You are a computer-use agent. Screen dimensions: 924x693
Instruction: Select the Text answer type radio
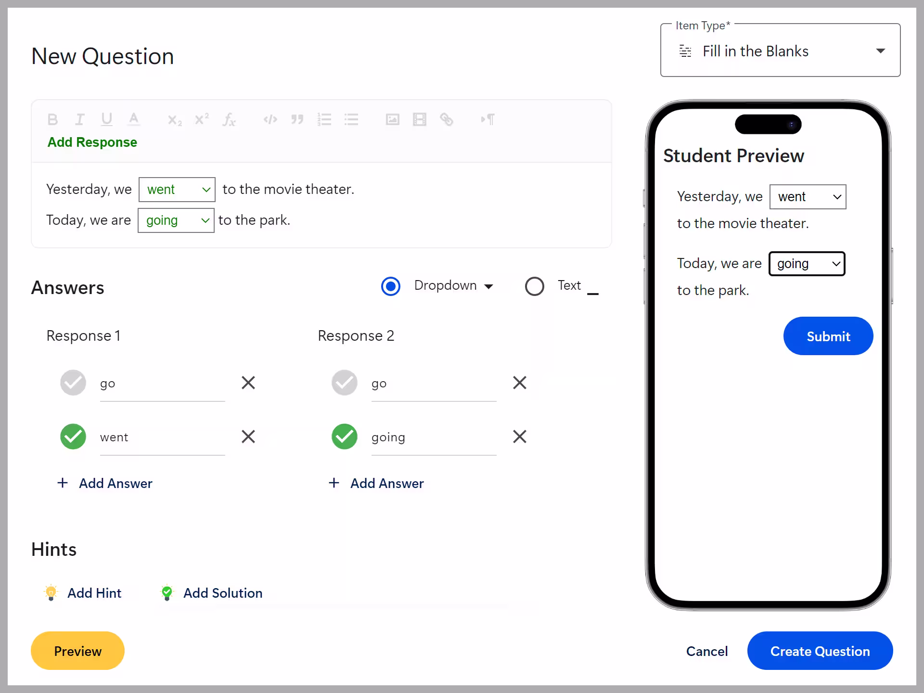535,286
